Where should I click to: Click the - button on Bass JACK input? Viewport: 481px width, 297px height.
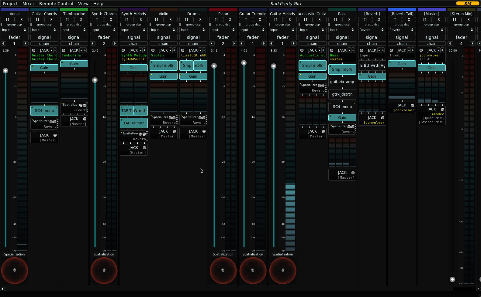[349, 50]
